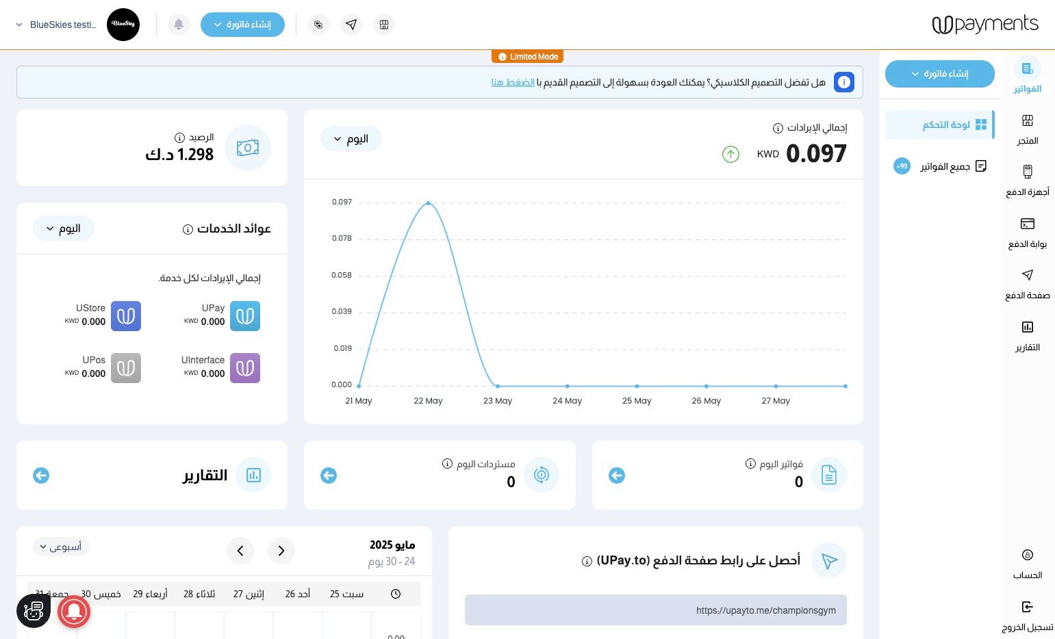Image resolution: width=1055 pixels, height=639 pixels.
Task: Select لوحة التحكم dashboard menu item
Action: coord(940,125)
